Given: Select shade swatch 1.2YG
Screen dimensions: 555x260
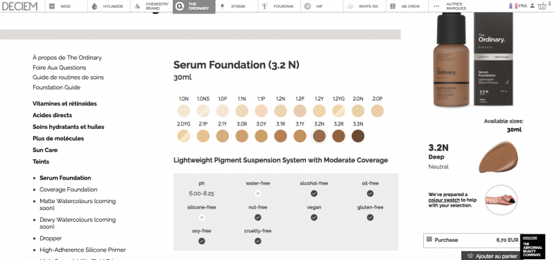Looking at the screenshot, I should point(339,111).
